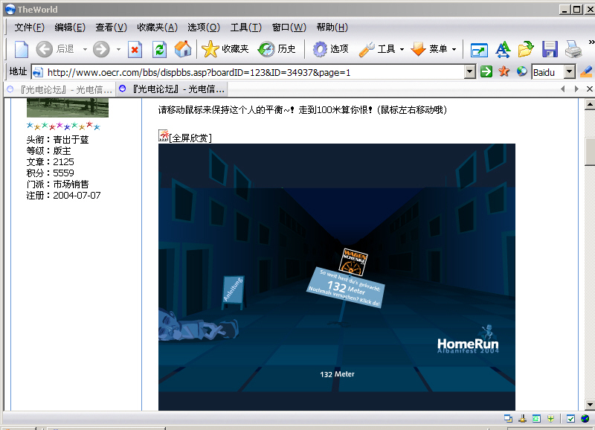Open the 菜单 dropdown arrow

pyautogui.click(x=454, y=49)
